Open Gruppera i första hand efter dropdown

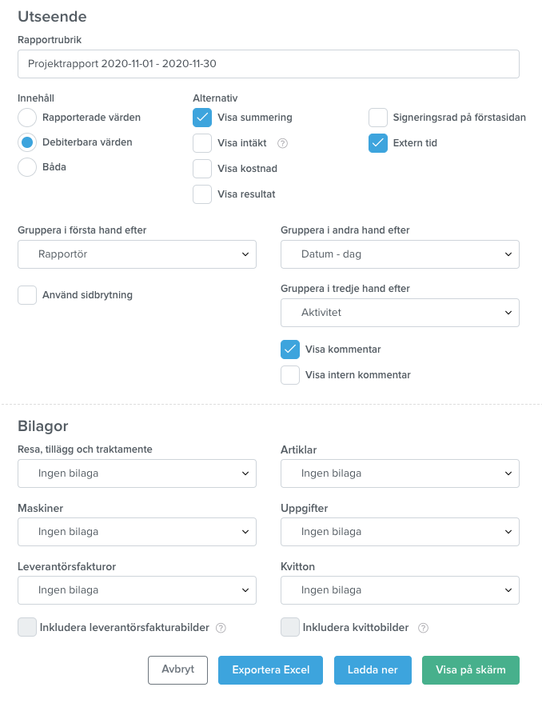click(x=137, y=254)
